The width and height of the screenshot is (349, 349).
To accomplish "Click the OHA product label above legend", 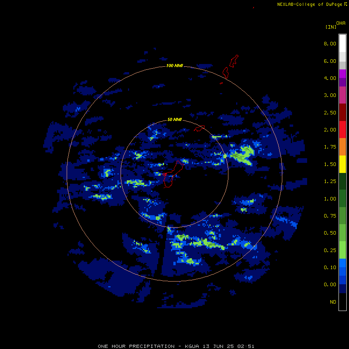I will [341, 23].
